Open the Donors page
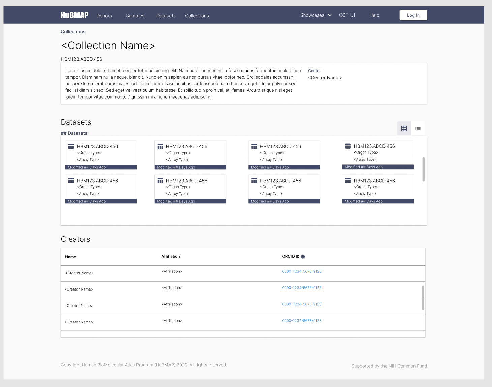 [104, 16]
